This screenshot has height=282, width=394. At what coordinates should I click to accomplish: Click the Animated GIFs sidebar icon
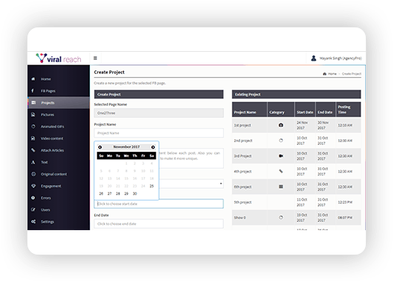(x=33, y=127)
